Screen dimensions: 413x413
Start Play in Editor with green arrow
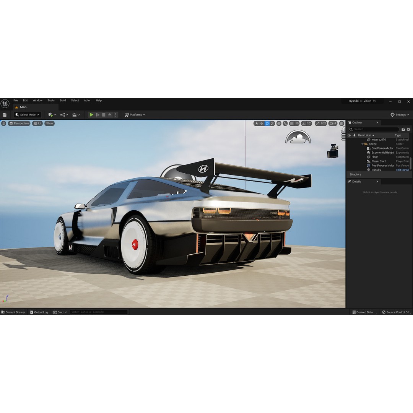[91, 115]
